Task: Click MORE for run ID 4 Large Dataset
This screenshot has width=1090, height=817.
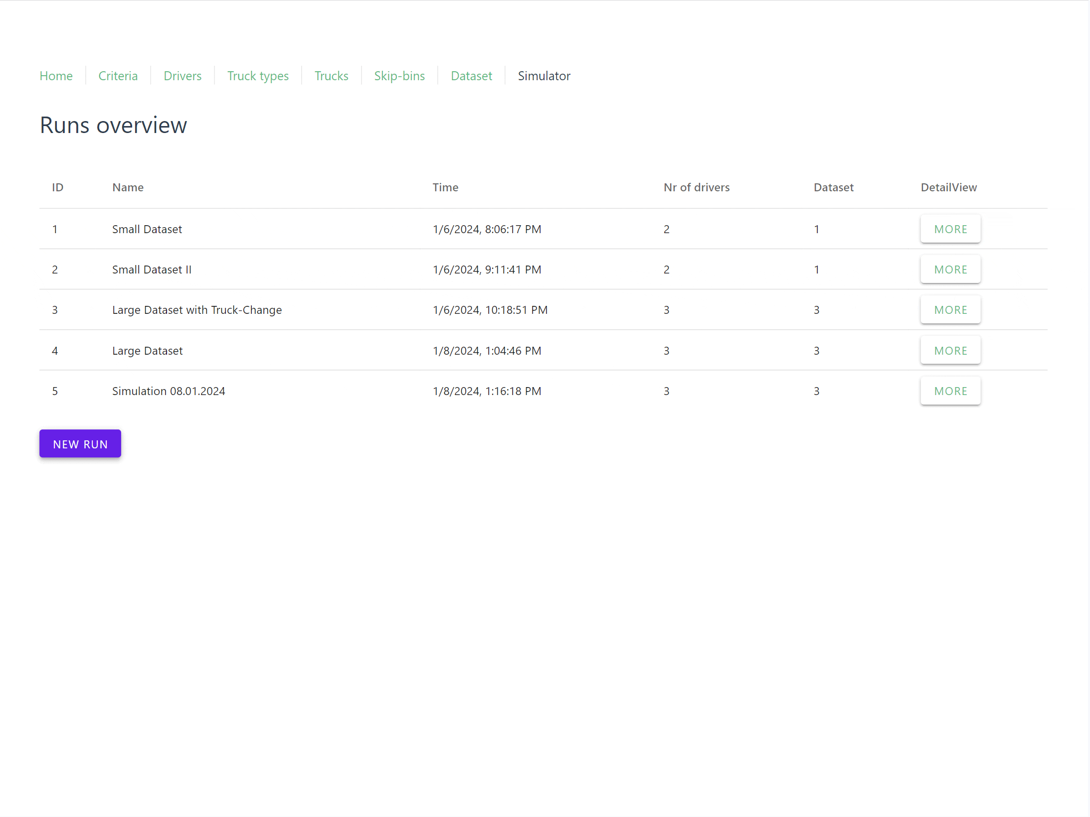Action: pos(950,350)
